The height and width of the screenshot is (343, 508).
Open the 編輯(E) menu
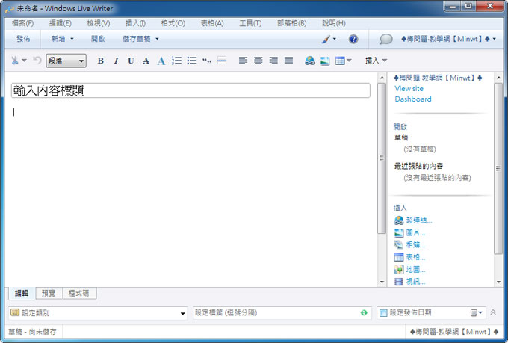[x=61, y=23]
